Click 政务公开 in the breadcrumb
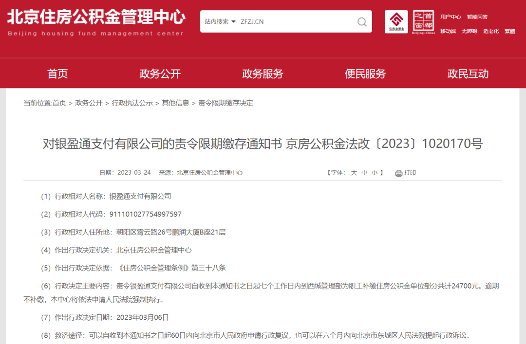This screenshot has height=344, width=526. 89,103
